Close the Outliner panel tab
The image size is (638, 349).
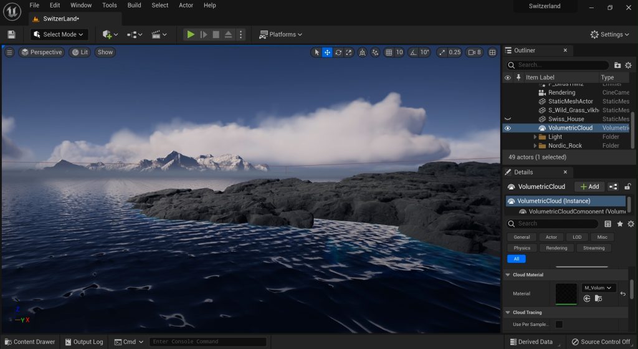(x=565, y=50)
